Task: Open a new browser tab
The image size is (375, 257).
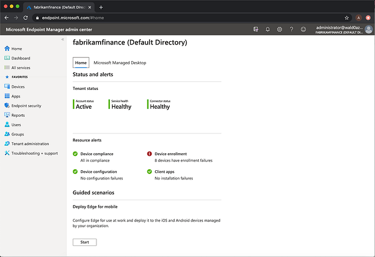Action: pyautogui.click(x=101, y=7)
